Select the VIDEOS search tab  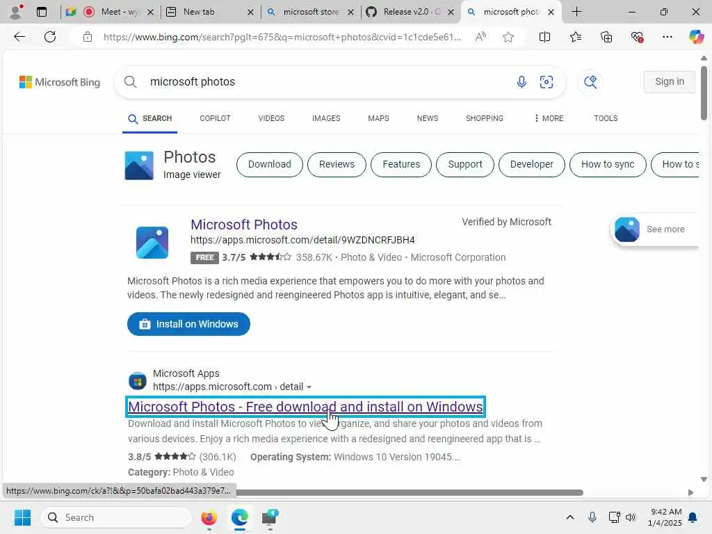click(x=271, y=118)
